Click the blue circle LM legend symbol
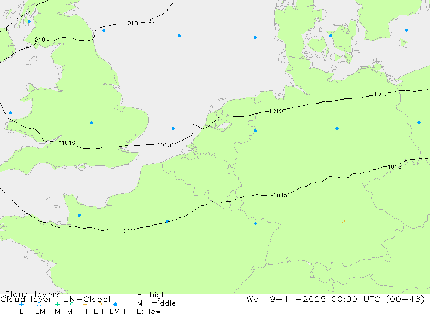 coord(39,304)
